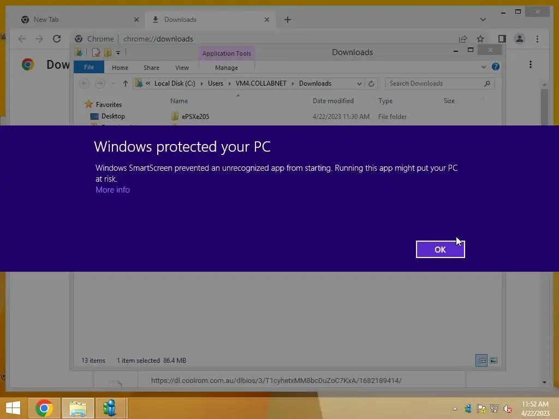The height and width of the screenshot is (419, 559).
Task: Select the Application Tools contextual tab
Action: tap(227, 53)
